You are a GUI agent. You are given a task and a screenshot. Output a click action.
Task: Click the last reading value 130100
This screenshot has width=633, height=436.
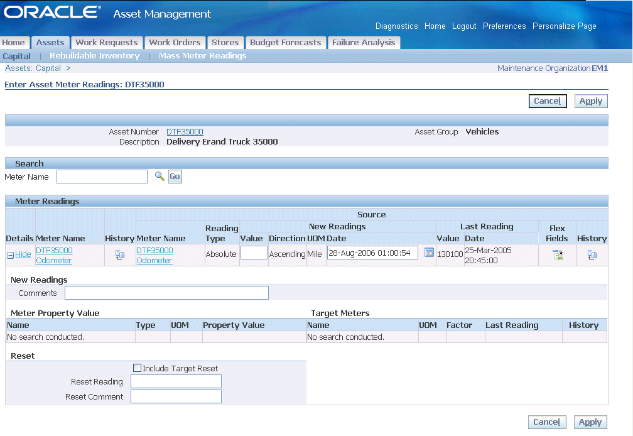(450, 254)
